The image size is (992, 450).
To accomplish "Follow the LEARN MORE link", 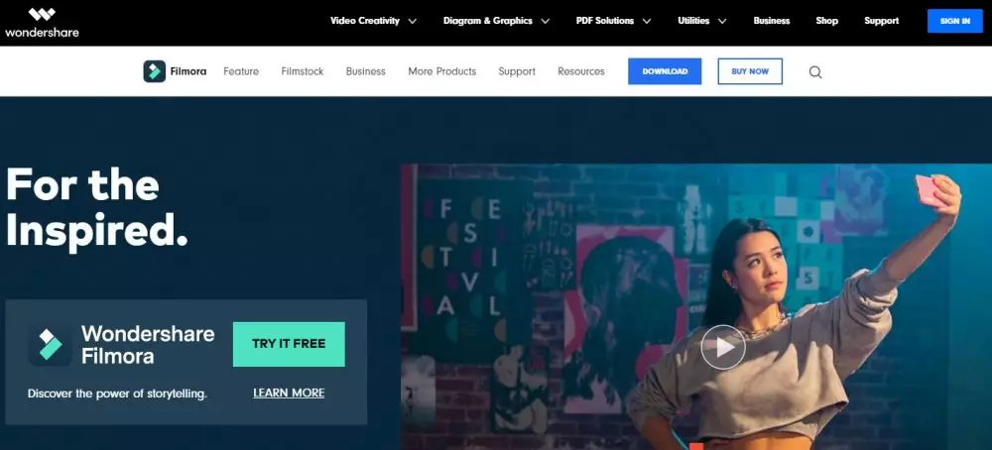I will click(289, 394).
